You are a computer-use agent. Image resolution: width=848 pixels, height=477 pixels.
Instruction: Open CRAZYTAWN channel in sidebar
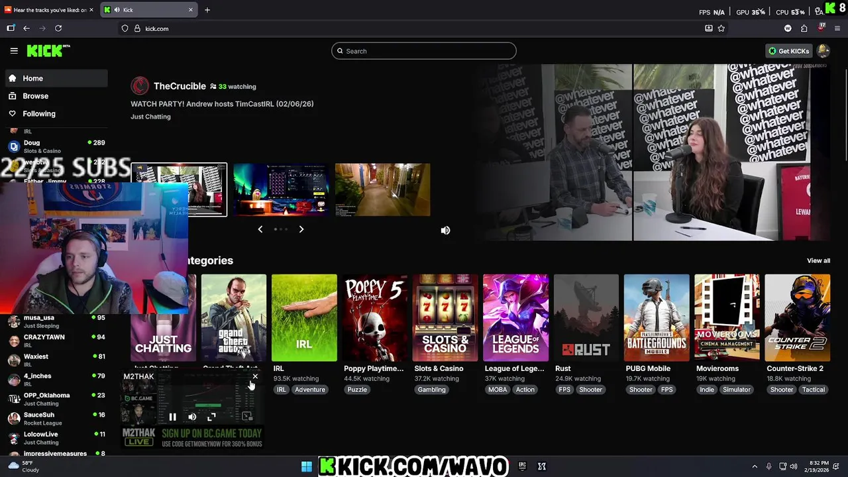click(56, 341)
